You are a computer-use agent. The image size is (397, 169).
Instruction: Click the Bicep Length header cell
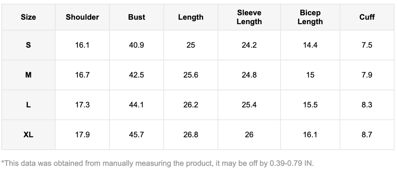310,17
